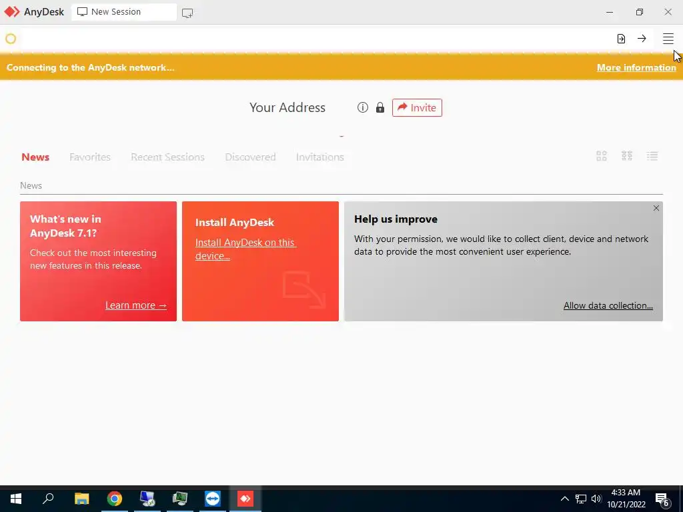Click the file transfer icon
683x512 pixels.
tap(621, 39)
